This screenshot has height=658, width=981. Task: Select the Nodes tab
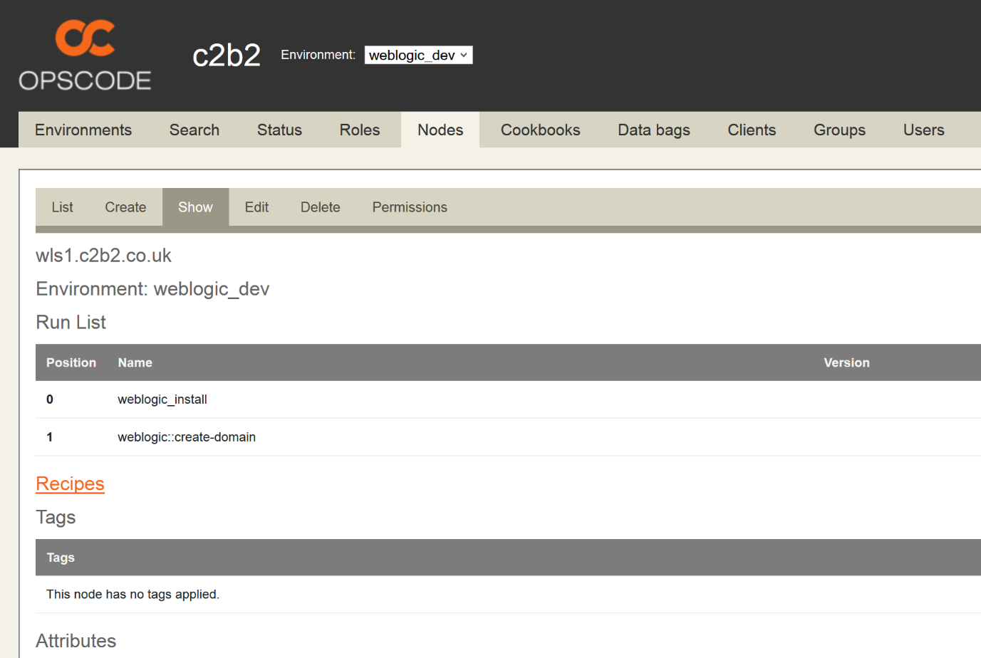[x=440, y=130]
